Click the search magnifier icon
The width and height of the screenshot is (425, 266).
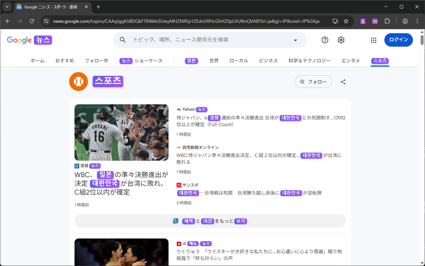(x=123, y=40)
